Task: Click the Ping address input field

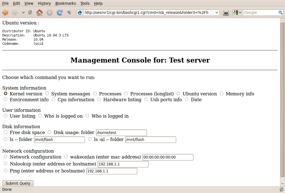Action: [112, 171]
